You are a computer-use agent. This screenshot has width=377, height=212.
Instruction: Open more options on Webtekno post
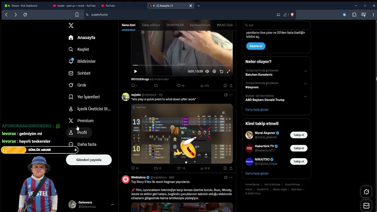(x=231, y=178)
